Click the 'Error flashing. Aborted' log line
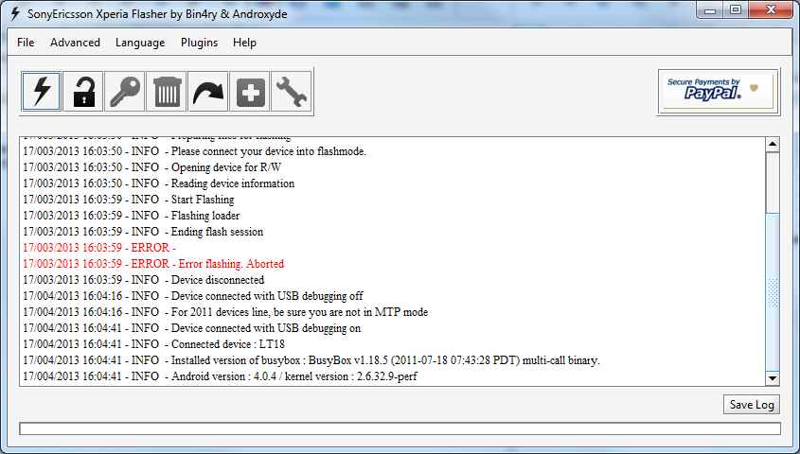The height and width of the screenshot is (454, 800). pos(153,264)
